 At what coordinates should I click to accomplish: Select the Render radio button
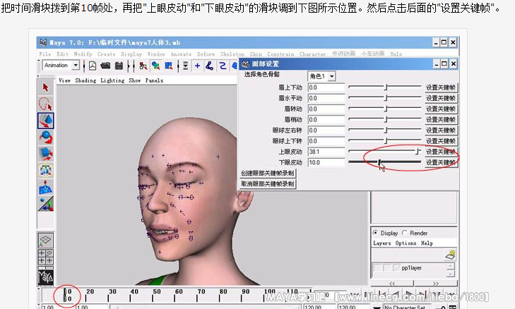[404, 233]
